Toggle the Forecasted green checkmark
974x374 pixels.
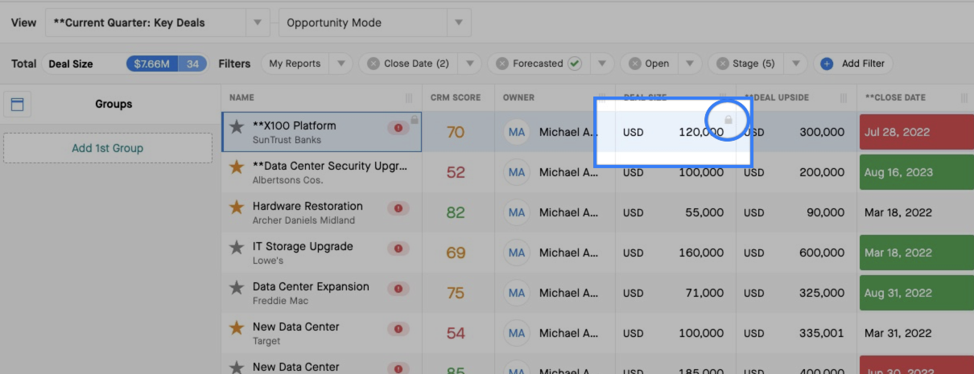pyautogui.click(x=575, y=64)
